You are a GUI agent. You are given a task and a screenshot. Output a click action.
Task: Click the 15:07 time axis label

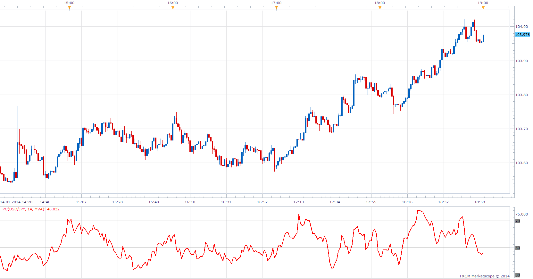point(81,202)
